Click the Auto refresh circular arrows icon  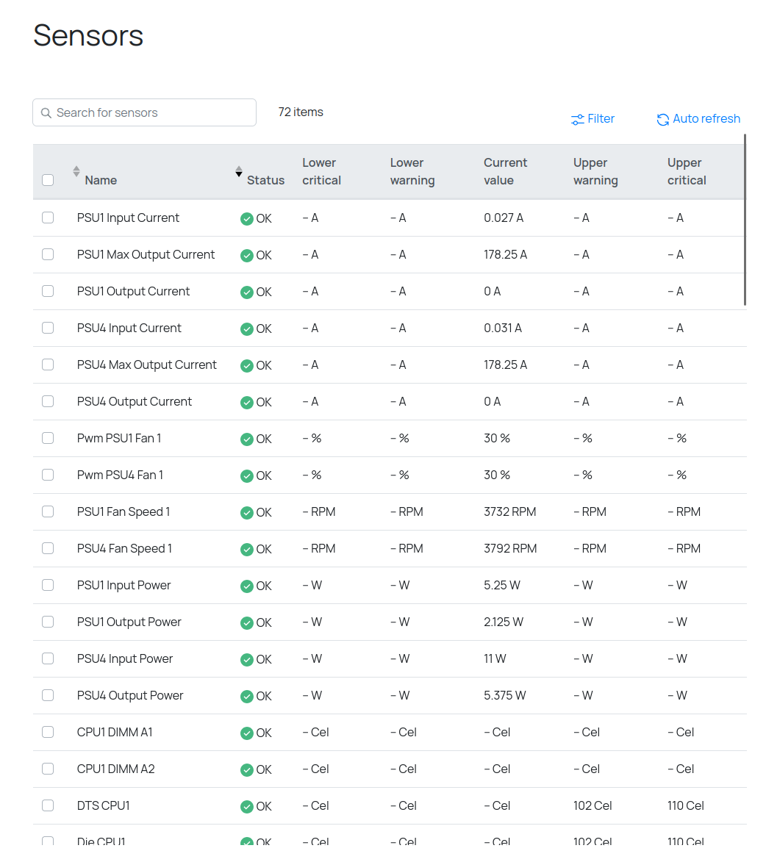coord(663,119)
